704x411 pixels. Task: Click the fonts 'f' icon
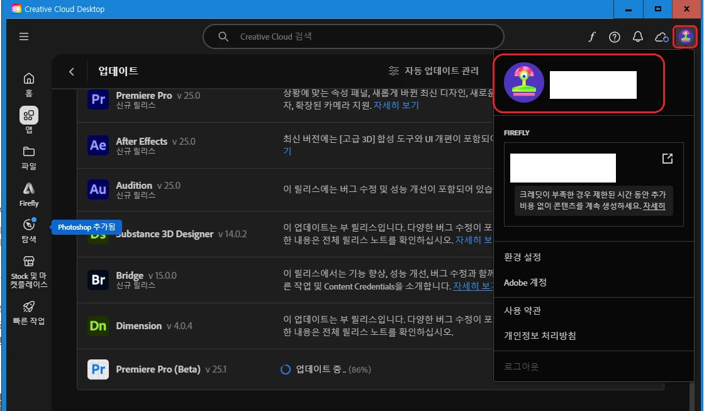click(592, 37)
